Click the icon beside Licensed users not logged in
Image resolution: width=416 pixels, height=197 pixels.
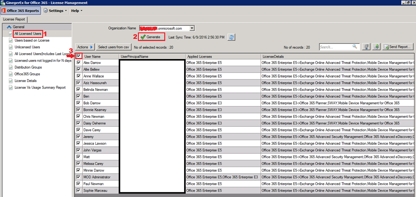tap(11, 61)
